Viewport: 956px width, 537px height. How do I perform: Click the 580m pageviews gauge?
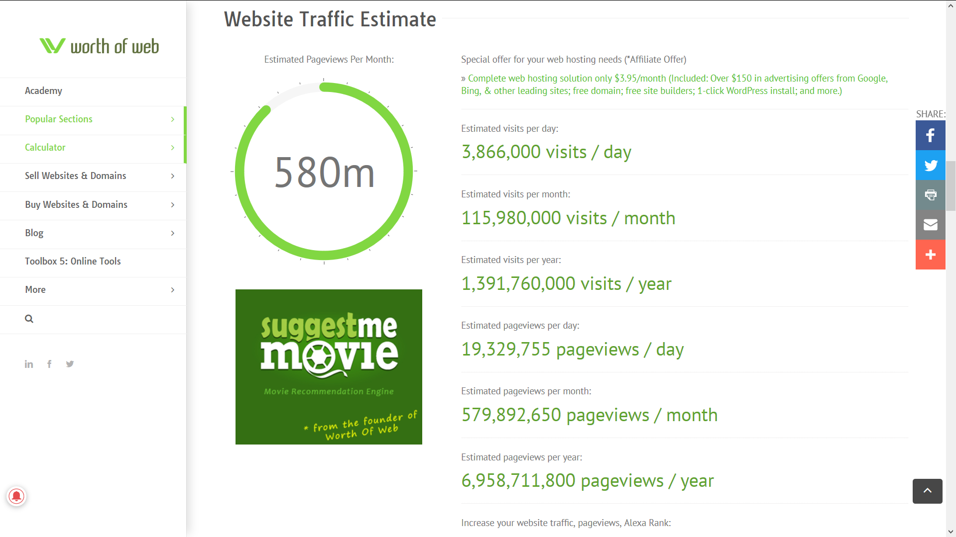tap(324, 171)
